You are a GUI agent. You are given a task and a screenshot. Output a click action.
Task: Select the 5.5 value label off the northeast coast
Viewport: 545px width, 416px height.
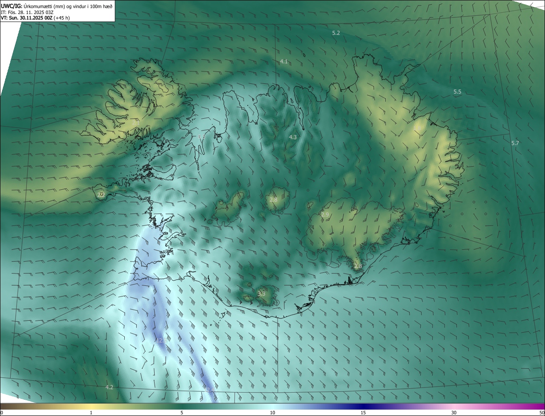pyautogui.click(x=457, y=92)
